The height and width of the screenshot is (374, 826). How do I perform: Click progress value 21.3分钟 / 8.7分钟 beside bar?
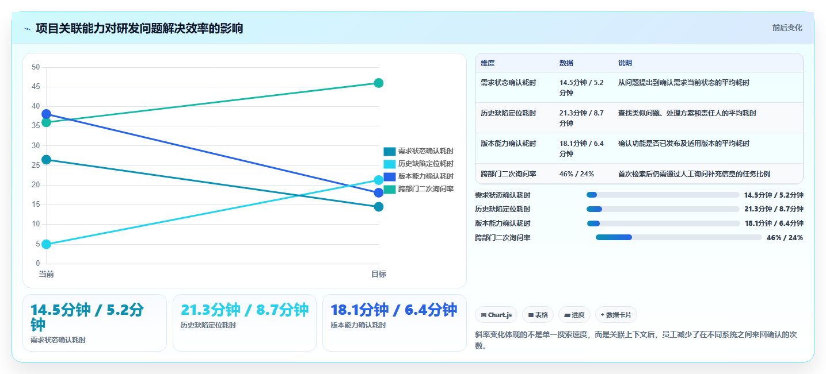[774, 209]
